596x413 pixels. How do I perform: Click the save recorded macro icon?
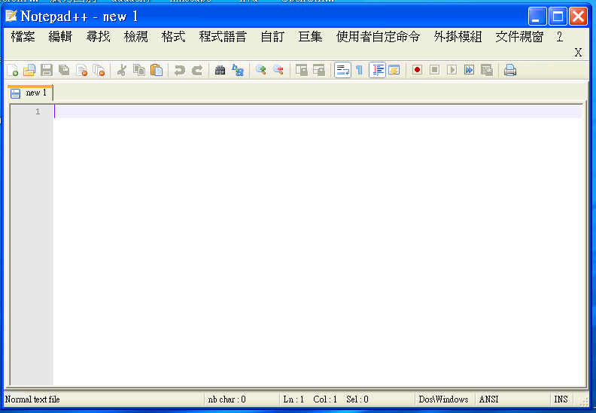487,70
